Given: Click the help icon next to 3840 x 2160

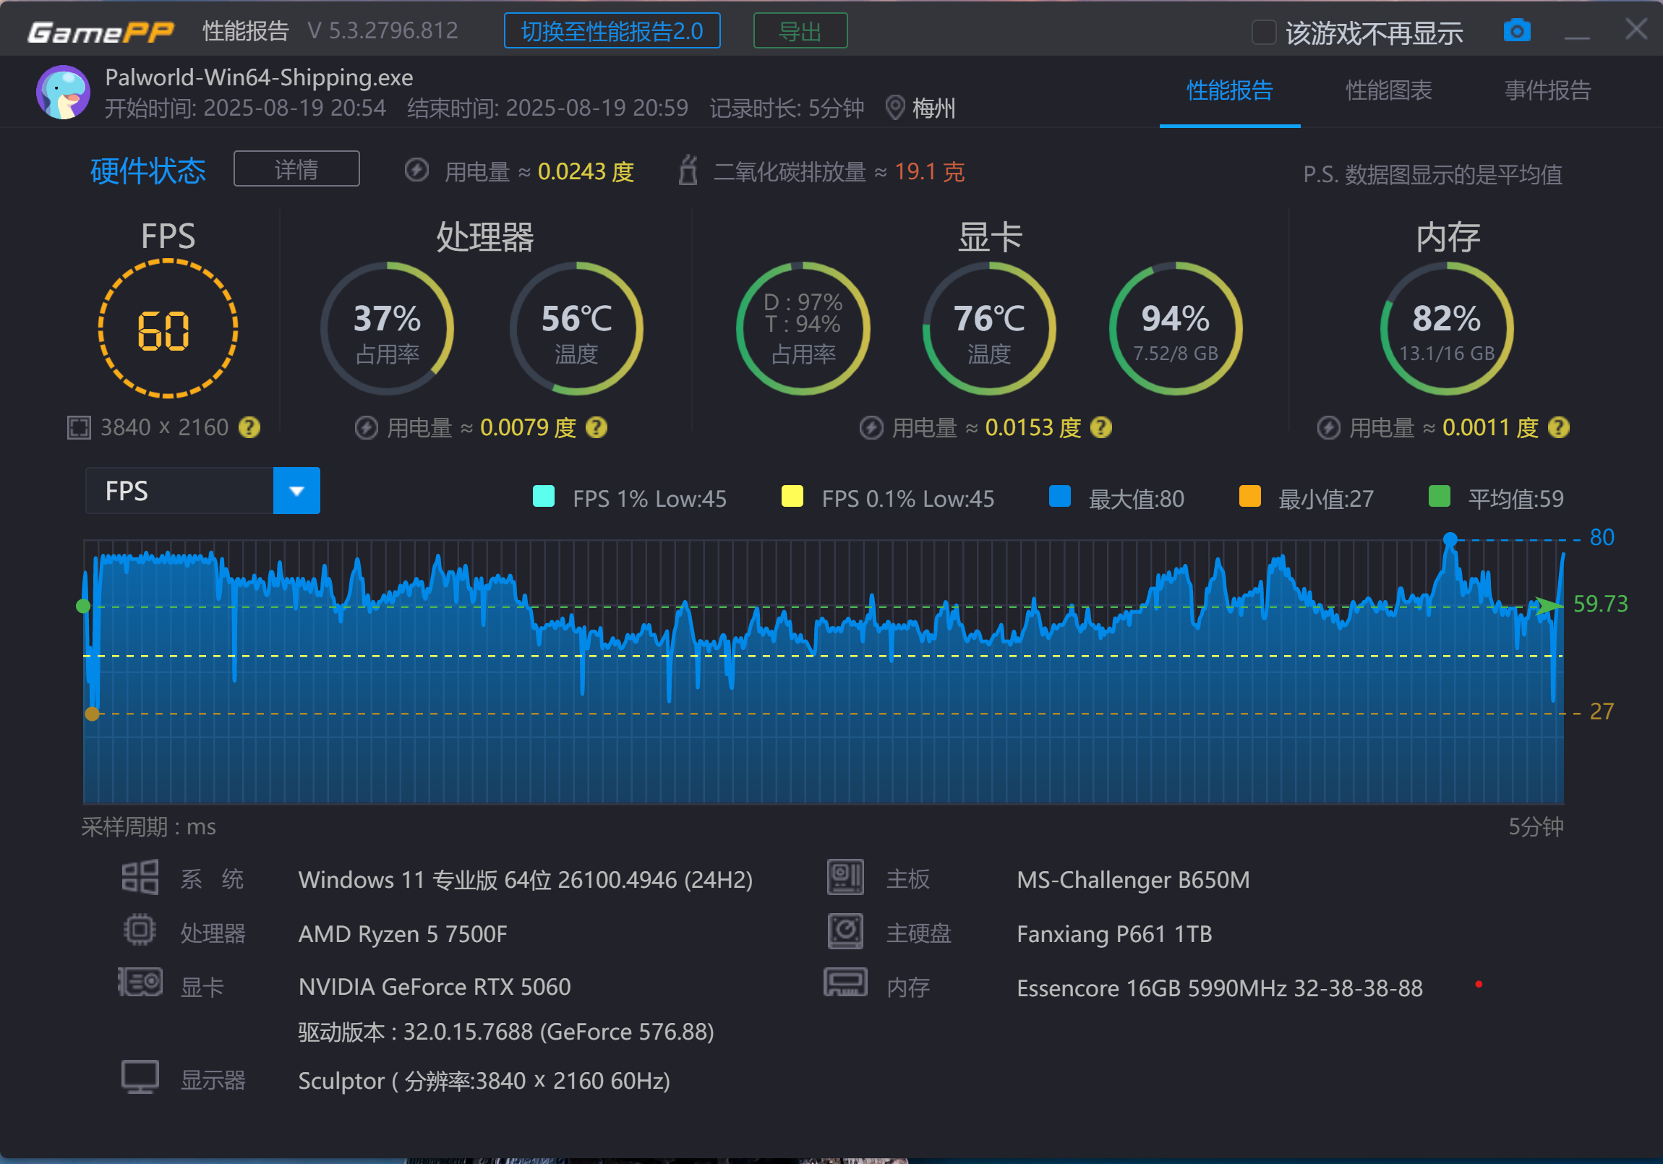Looking at the screenshot, I should coord(249,427).
